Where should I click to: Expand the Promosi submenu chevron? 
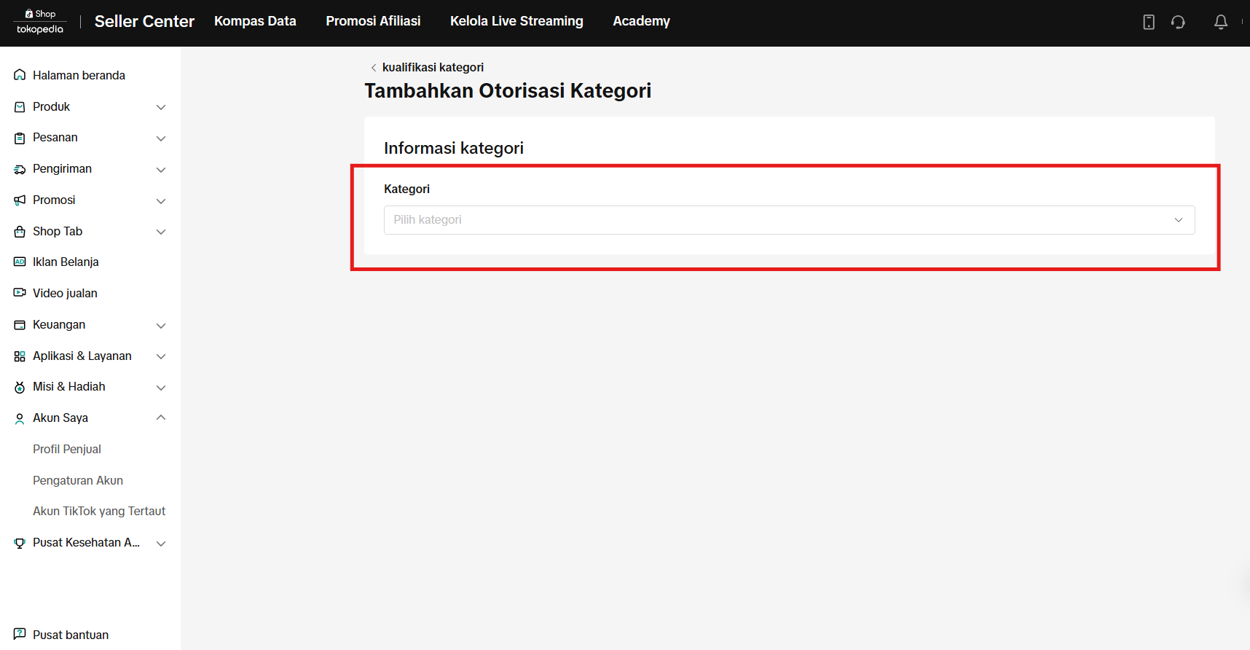click(161, 201)
